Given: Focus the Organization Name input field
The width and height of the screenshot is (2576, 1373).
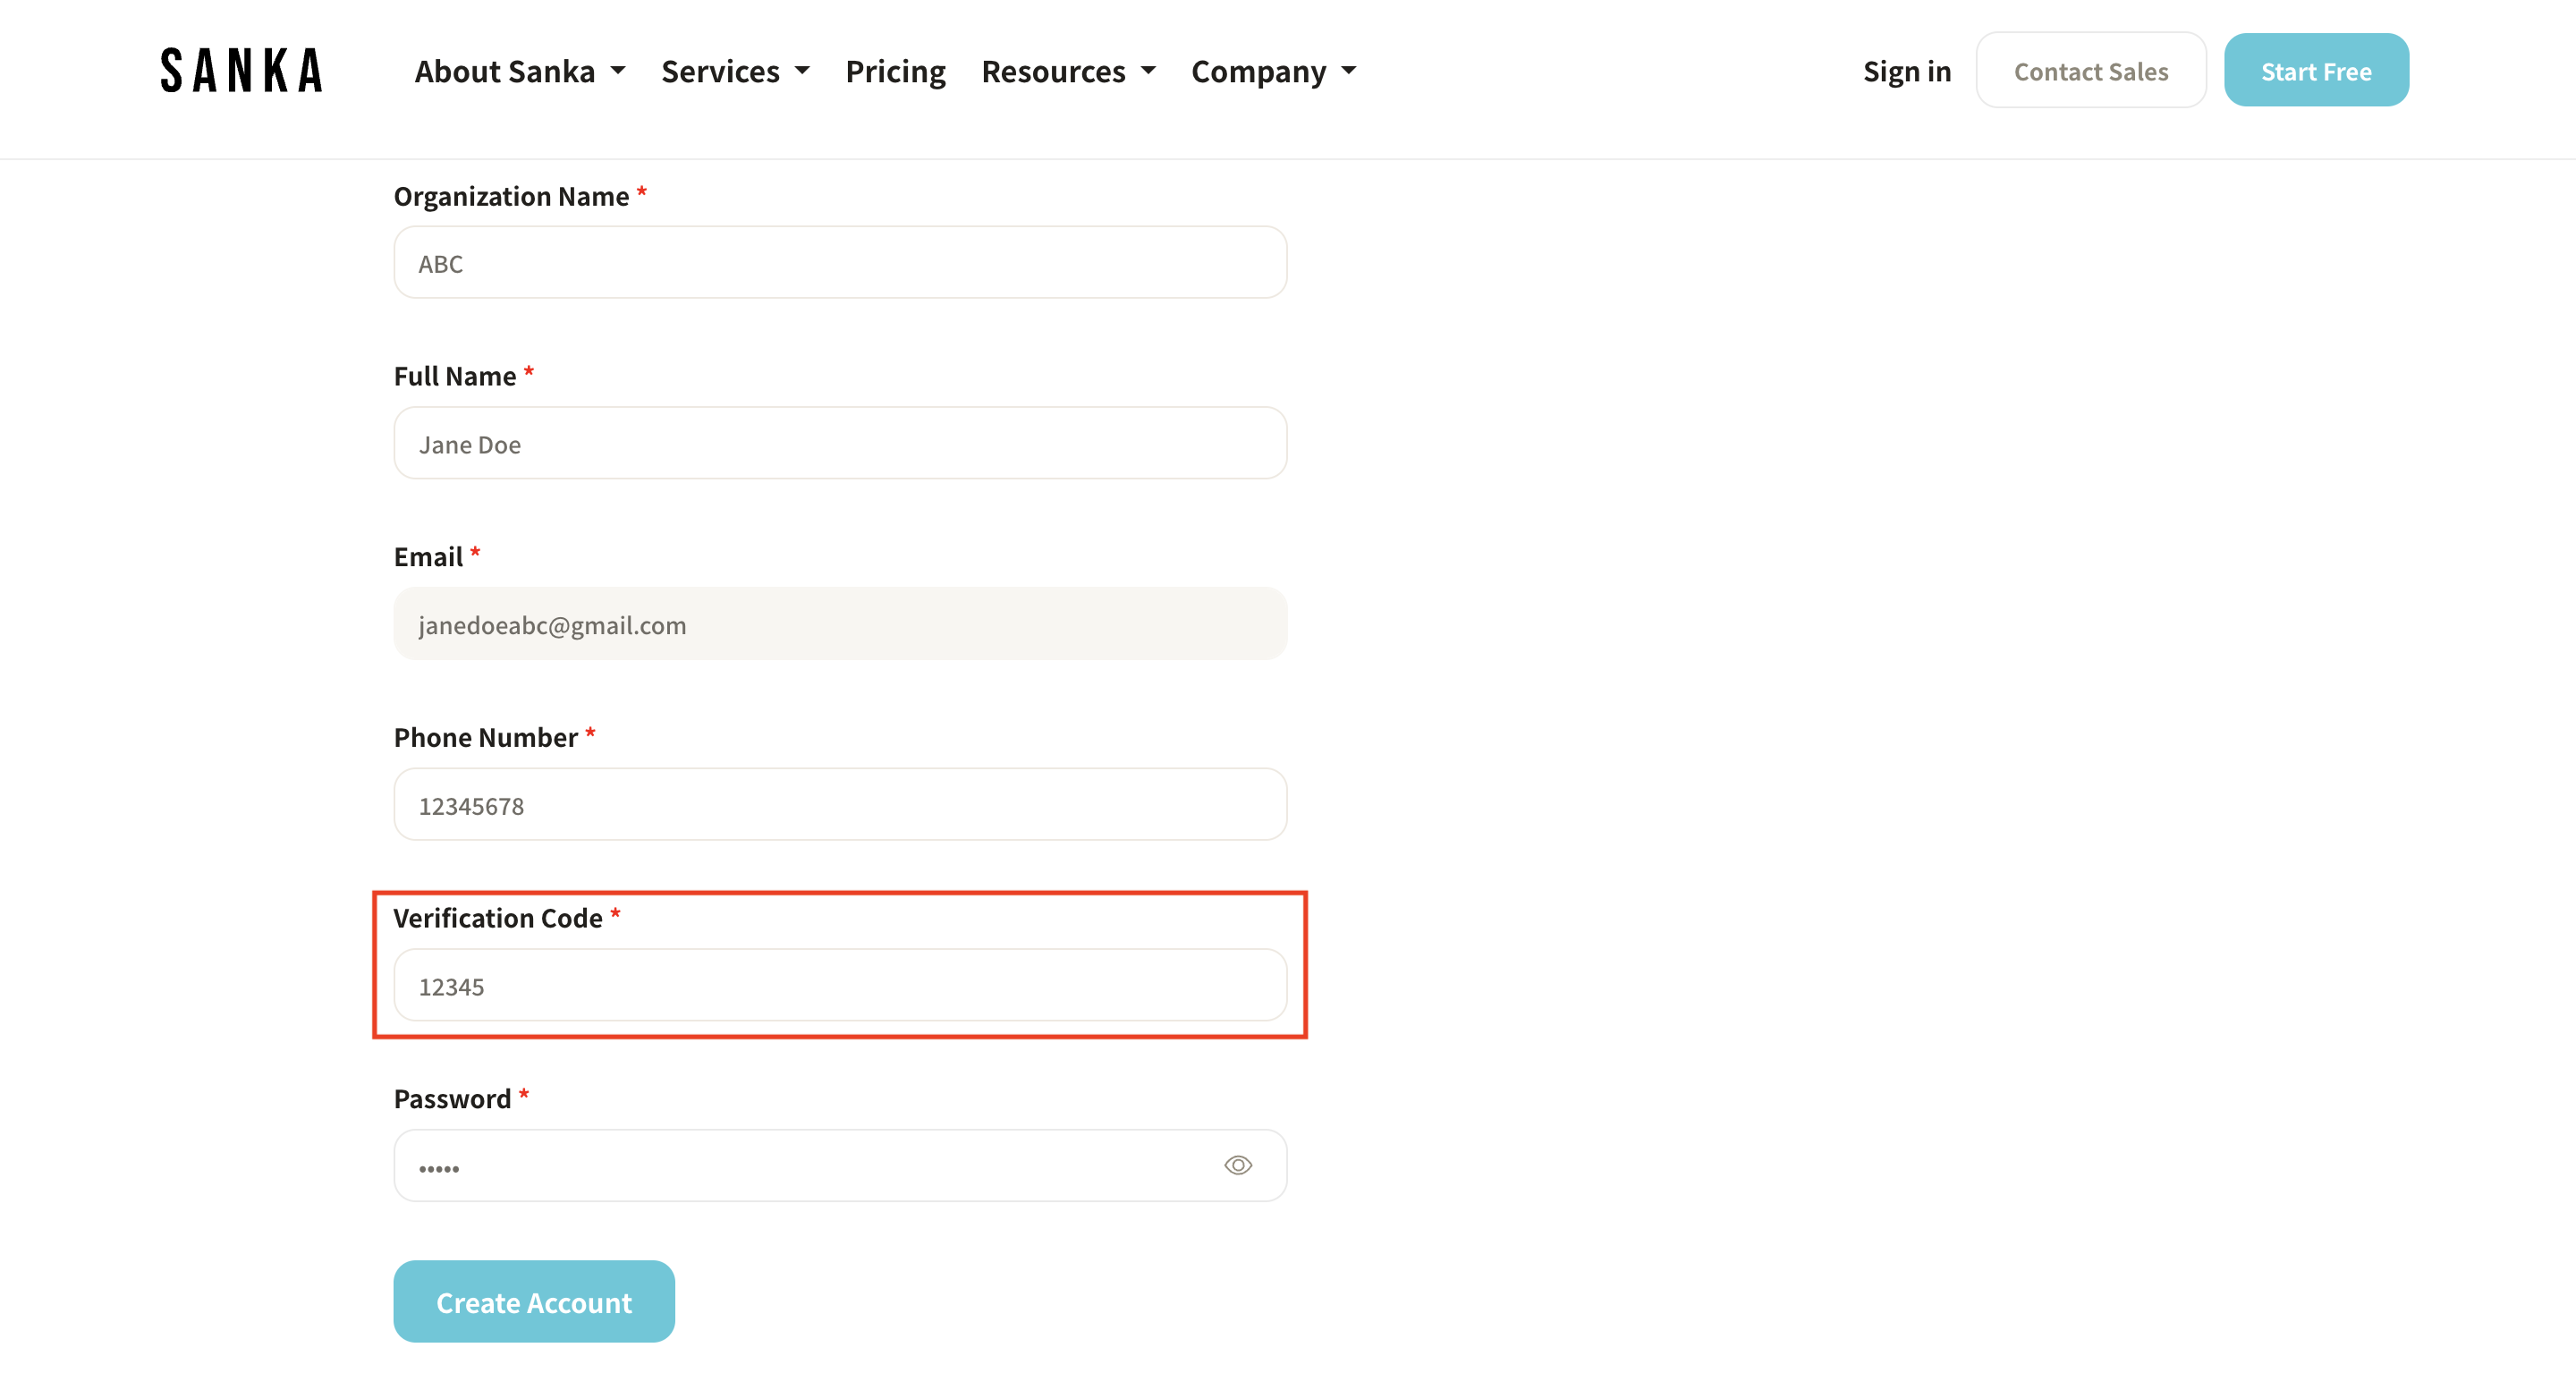Looking at the screenshot, I should tap(840, 263).
